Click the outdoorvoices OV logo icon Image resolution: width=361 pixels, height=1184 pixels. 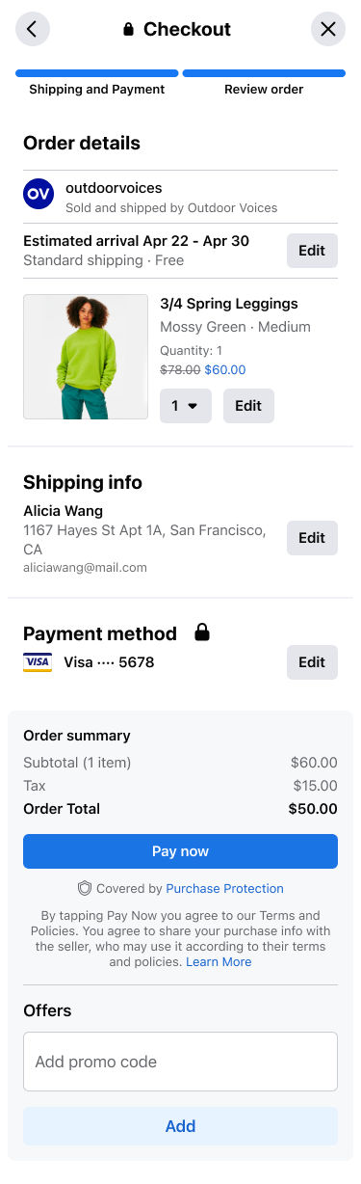tap(39, 194)
